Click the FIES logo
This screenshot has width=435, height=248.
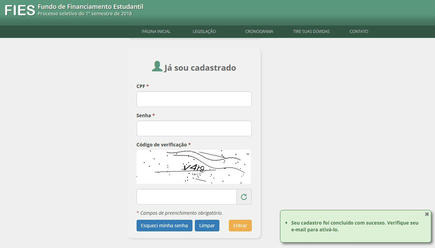click(x=20, y=11)
